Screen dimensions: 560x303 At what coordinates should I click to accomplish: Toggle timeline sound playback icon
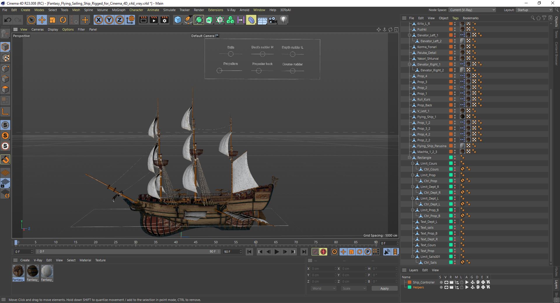coord(387,252)
